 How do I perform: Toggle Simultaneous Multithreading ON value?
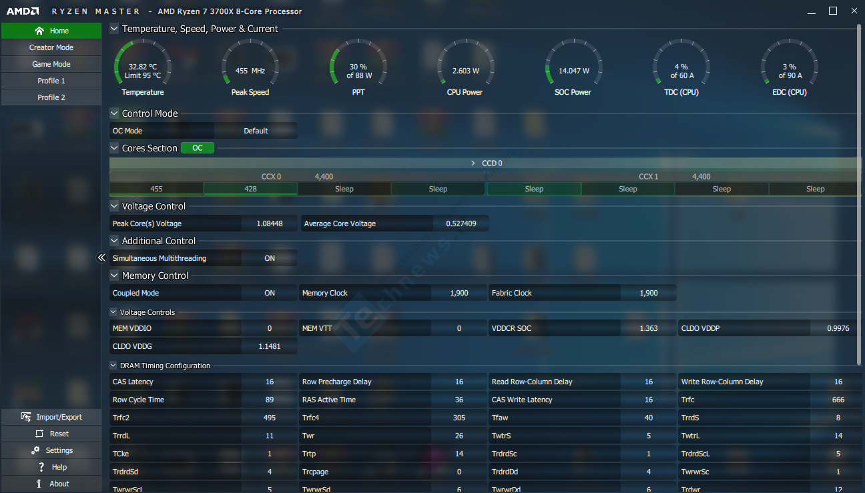(270, 258)
